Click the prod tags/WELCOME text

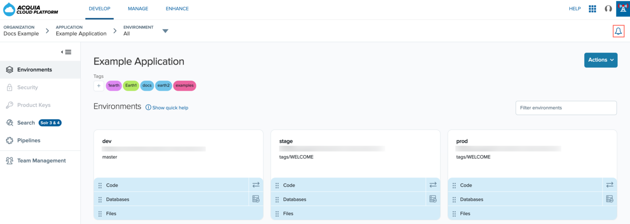tap(473, 157)
